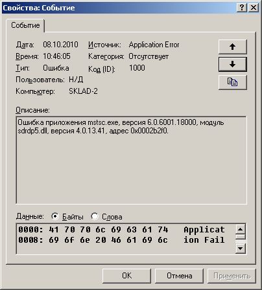262x290 pixels.
Task: Confirm with the OK button
Action: (126, 276)
